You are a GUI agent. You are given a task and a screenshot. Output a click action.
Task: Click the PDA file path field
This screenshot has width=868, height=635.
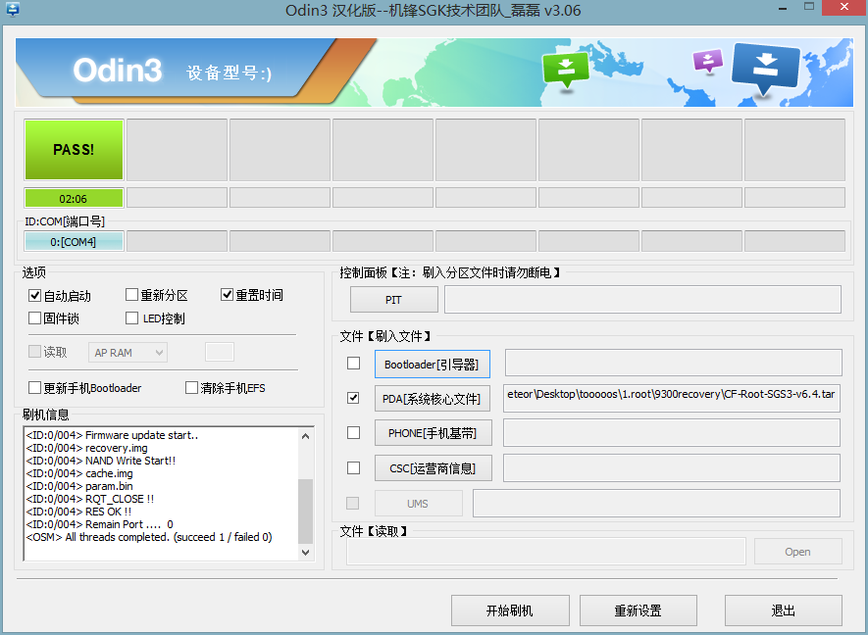click(672, 398)
